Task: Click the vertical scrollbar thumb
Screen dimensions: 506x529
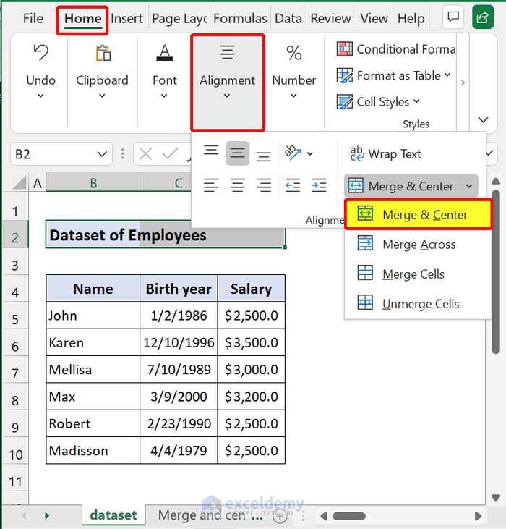Action: pos(496,271)
